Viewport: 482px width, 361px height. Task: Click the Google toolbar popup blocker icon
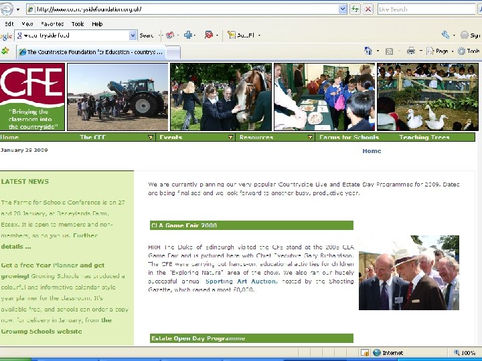point(209,35)
